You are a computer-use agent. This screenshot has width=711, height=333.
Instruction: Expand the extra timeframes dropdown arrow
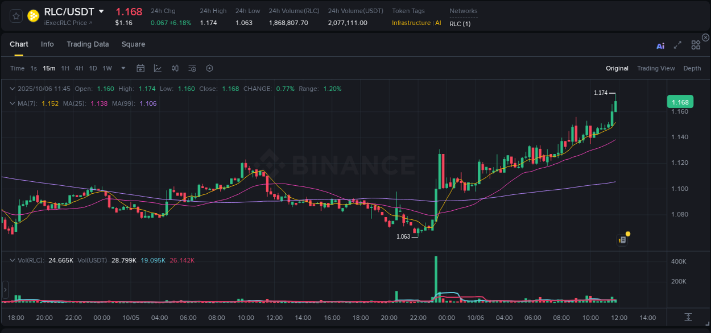(x=122, y=68)
